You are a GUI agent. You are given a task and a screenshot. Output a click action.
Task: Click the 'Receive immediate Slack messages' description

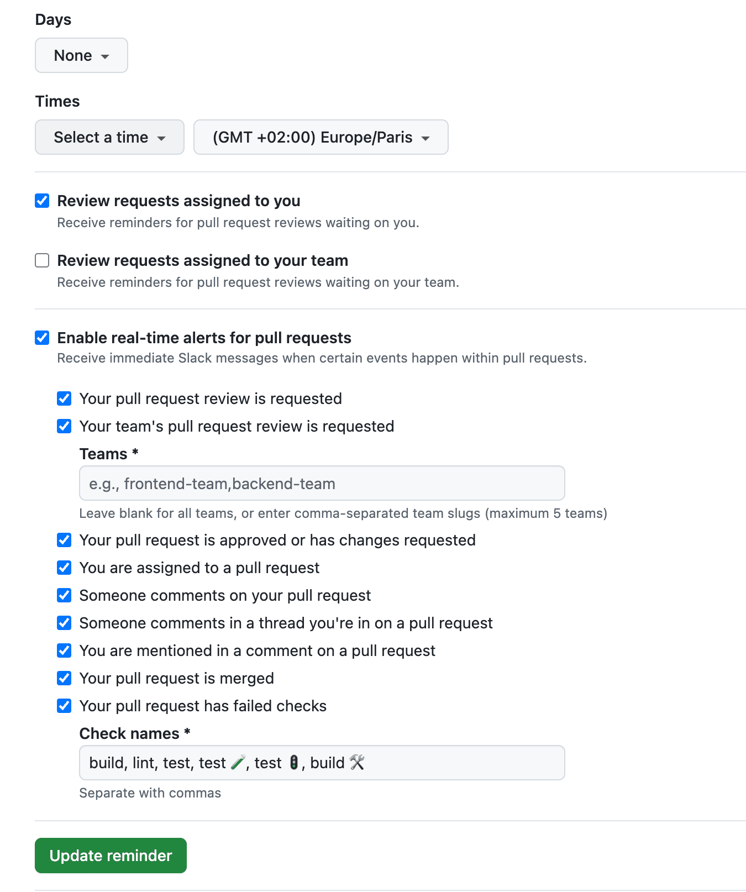pyautogui.click(x=322, y=358)
